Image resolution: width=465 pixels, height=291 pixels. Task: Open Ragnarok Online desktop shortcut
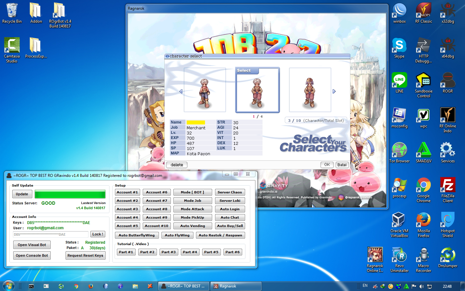click(x=375, y=260)
